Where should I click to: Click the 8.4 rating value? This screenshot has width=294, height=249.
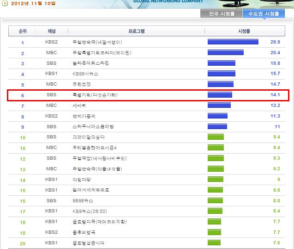click(x=276, y=211)
